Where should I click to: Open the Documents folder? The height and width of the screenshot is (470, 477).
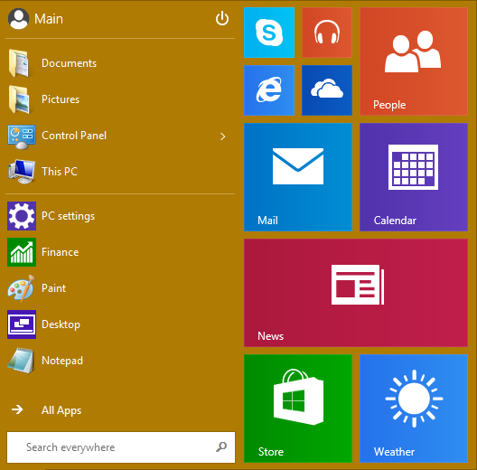(x=120, y=63)
